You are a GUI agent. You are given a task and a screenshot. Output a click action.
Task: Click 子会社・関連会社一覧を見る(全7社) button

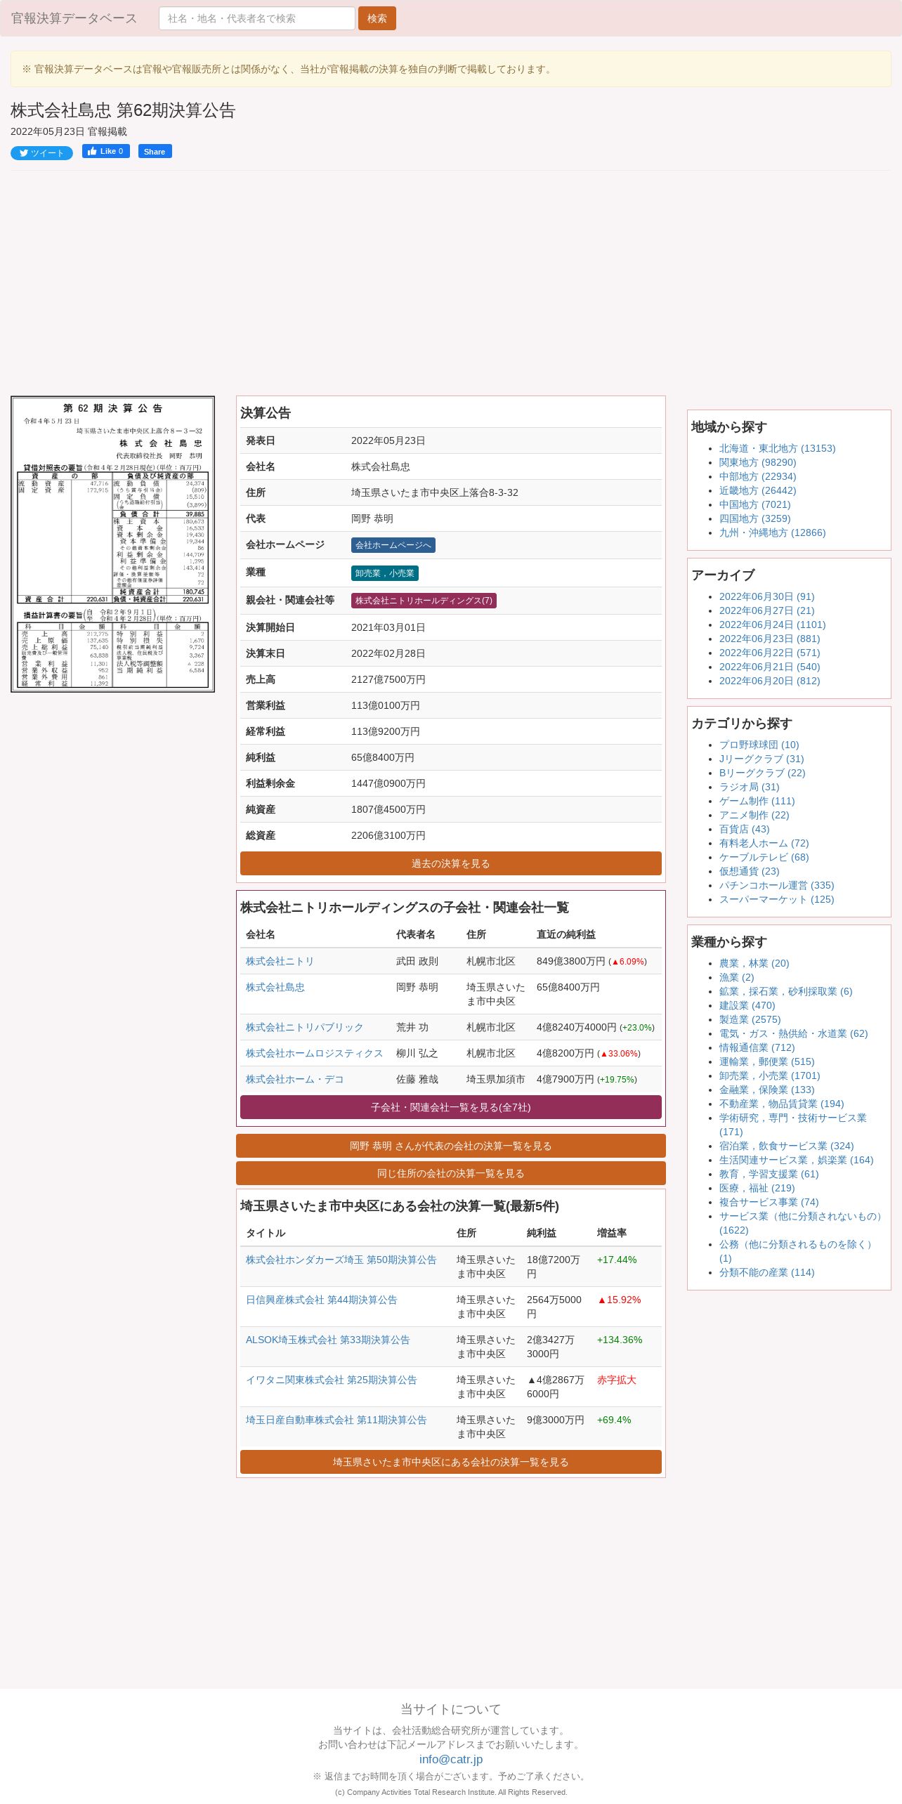coord(451,1107)
